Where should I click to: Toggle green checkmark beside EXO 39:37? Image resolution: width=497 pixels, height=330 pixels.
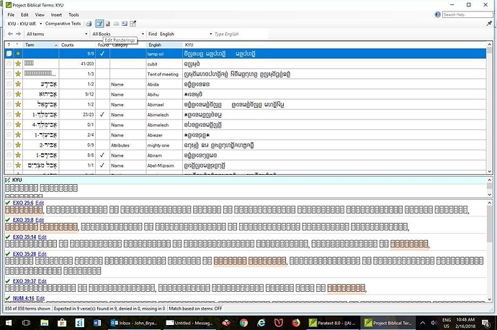point(8,281)
